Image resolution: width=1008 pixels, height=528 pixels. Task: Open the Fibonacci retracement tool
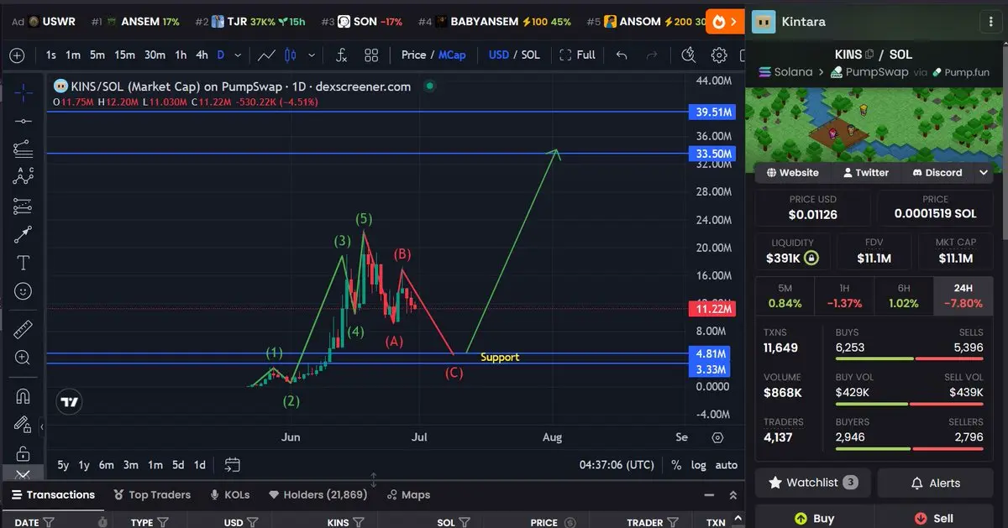click(23, 149)
